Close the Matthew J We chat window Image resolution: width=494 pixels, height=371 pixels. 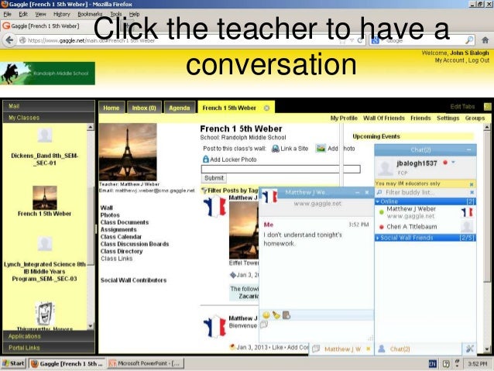pos(367,192)
